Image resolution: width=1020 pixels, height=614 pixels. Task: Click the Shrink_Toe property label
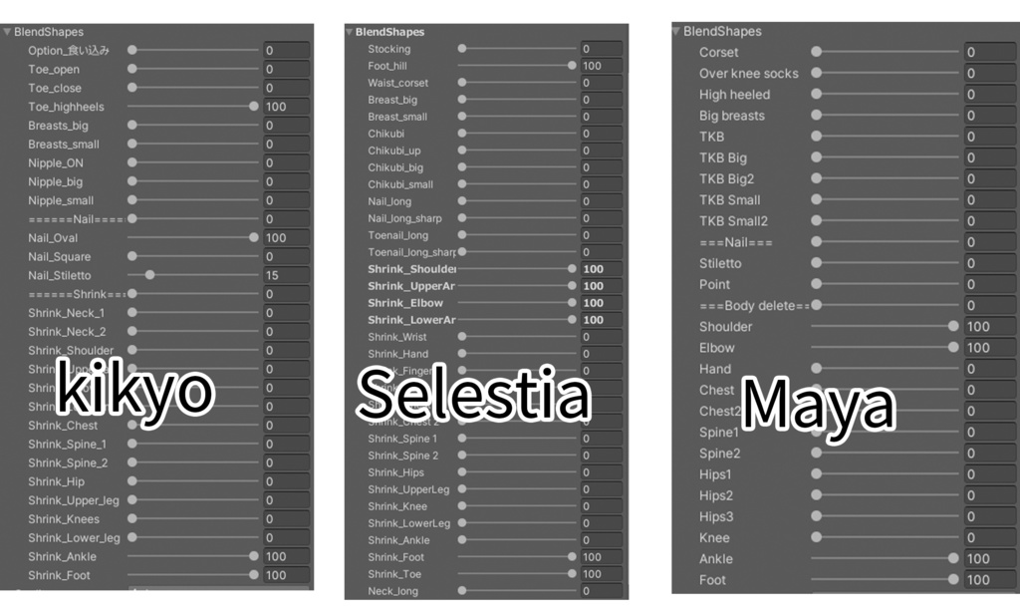point(394,574)
